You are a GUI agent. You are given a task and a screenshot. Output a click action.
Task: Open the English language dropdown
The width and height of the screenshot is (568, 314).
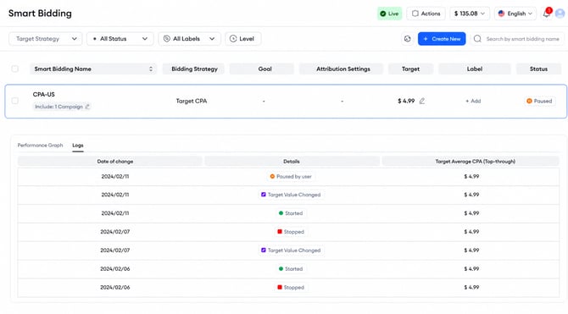click(x=515, y=14)
